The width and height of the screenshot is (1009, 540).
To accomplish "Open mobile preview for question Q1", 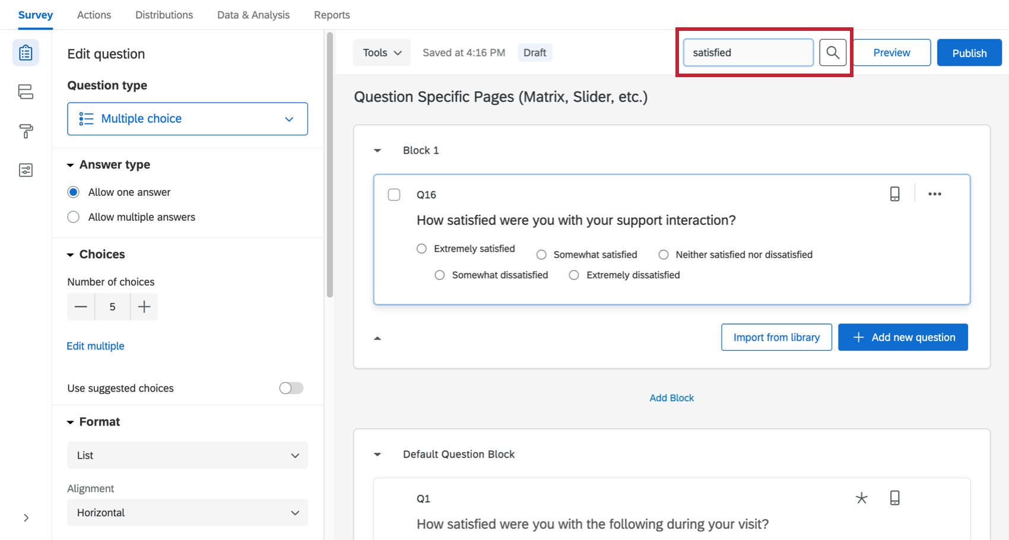I will [x=895, y=498].
